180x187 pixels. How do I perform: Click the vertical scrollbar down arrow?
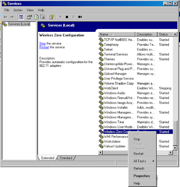point(175,148)
